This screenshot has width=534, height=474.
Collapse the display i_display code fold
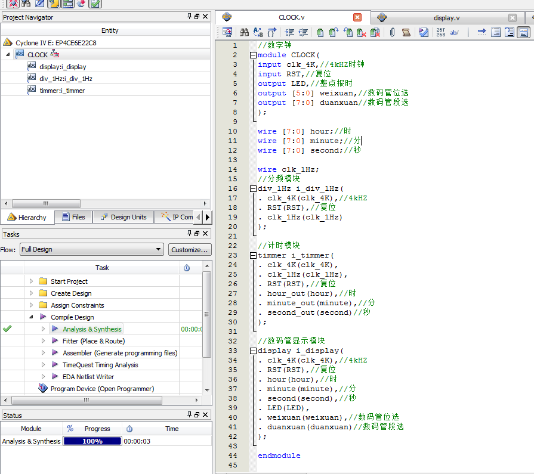tap(253, 351)
